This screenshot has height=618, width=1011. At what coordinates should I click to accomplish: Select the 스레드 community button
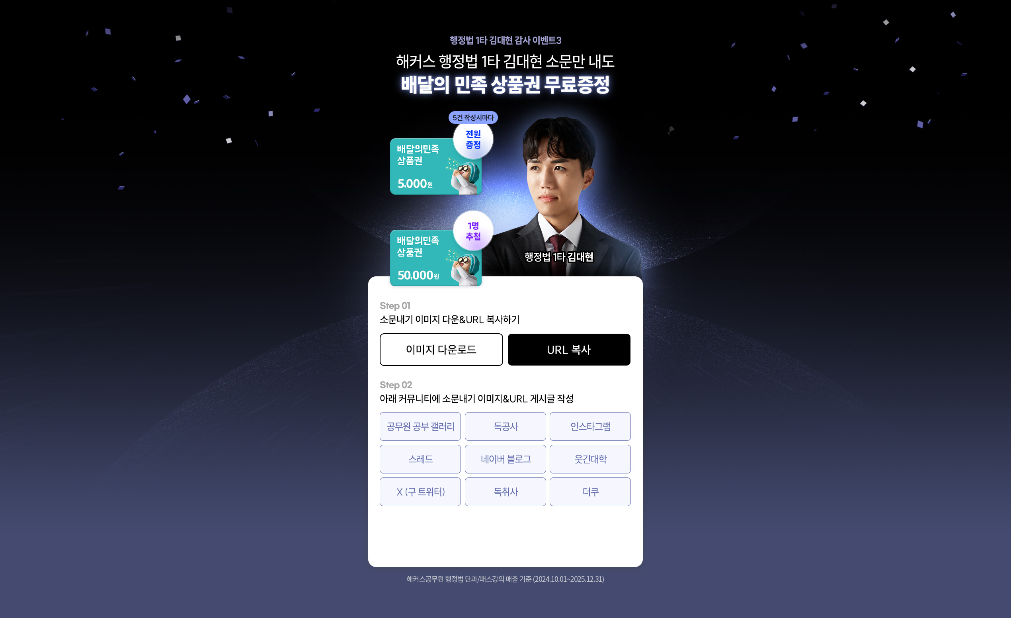tap(420, 459)
